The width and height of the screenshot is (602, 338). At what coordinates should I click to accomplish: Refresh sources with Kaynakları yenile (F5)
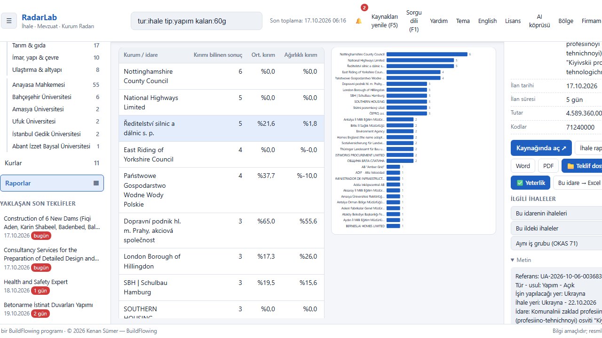pos(385,21)
